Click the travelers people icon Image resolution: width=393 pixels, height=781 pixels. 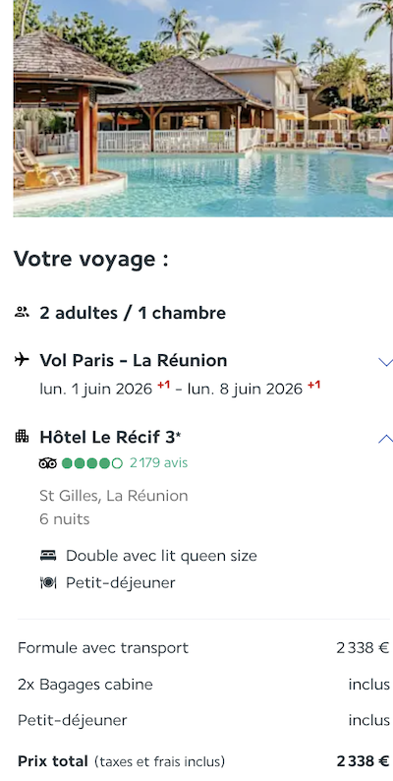coord(22,313)
